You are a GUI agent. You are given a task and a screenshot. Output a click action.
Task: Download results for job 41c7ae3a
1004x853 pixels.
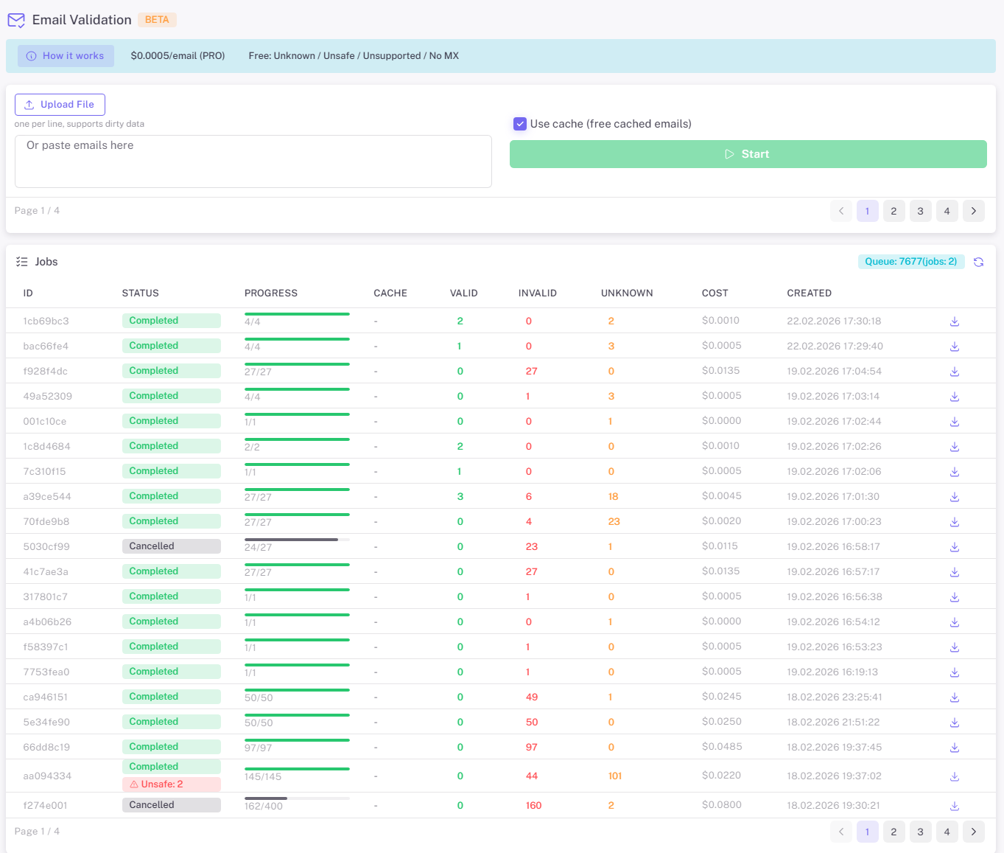954,572
